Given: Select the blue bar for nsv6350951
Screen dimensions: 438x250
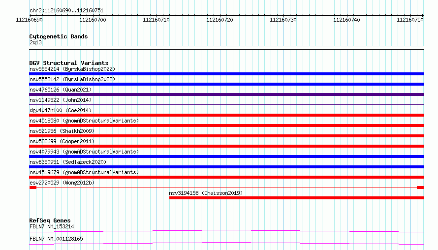Looking at the screenshot, I should pos(226,167).
